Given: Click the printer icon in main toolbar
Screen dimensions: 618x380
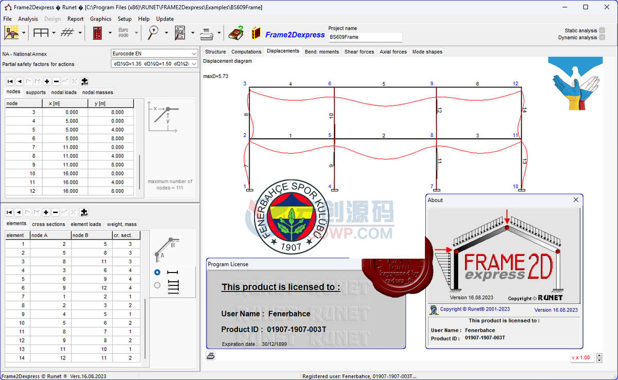Looking at the screenshot, I should (206, 33).
